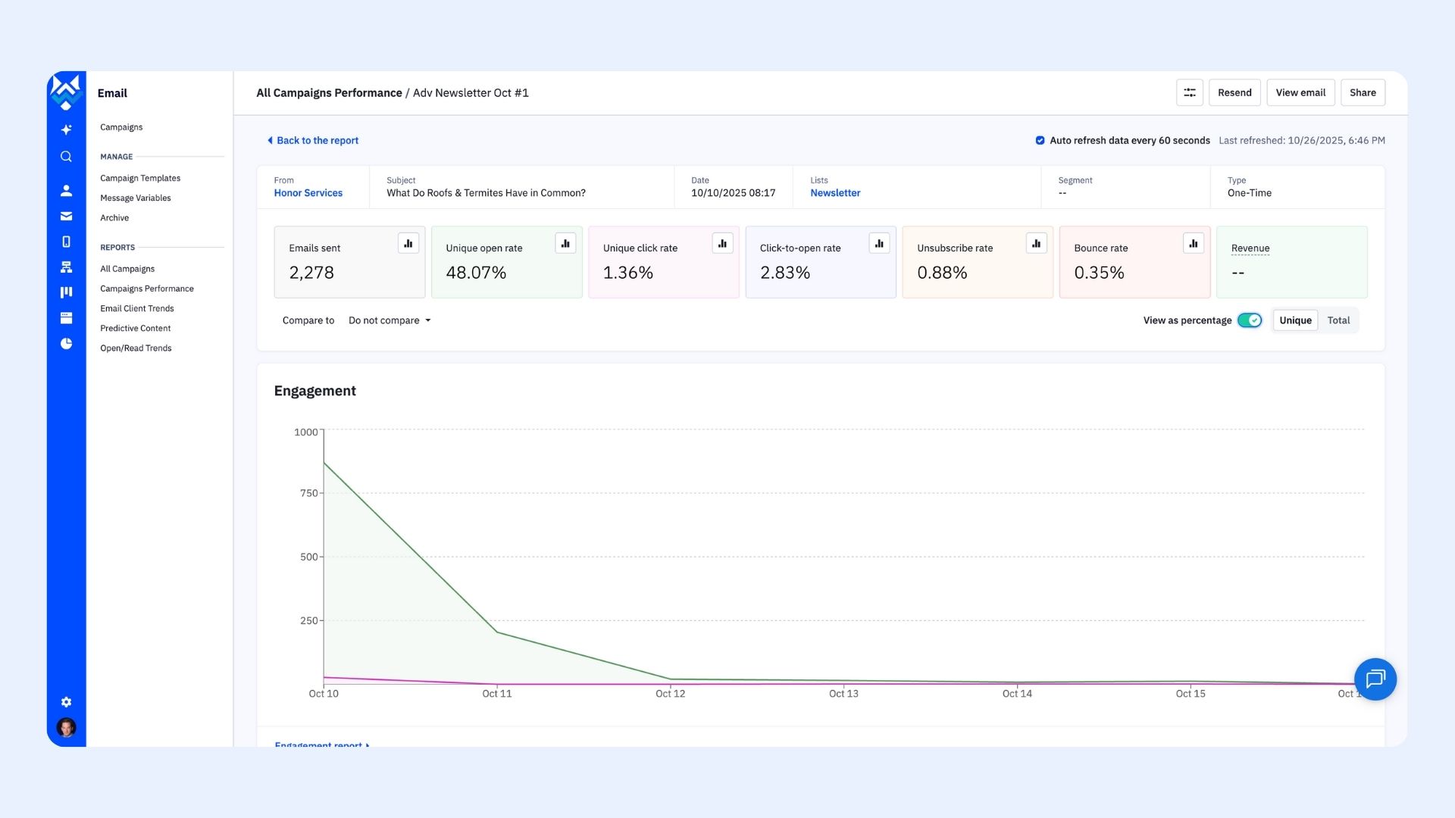Click the search magnifier icon
This screenshot has width=1455, height=818.
66,157
